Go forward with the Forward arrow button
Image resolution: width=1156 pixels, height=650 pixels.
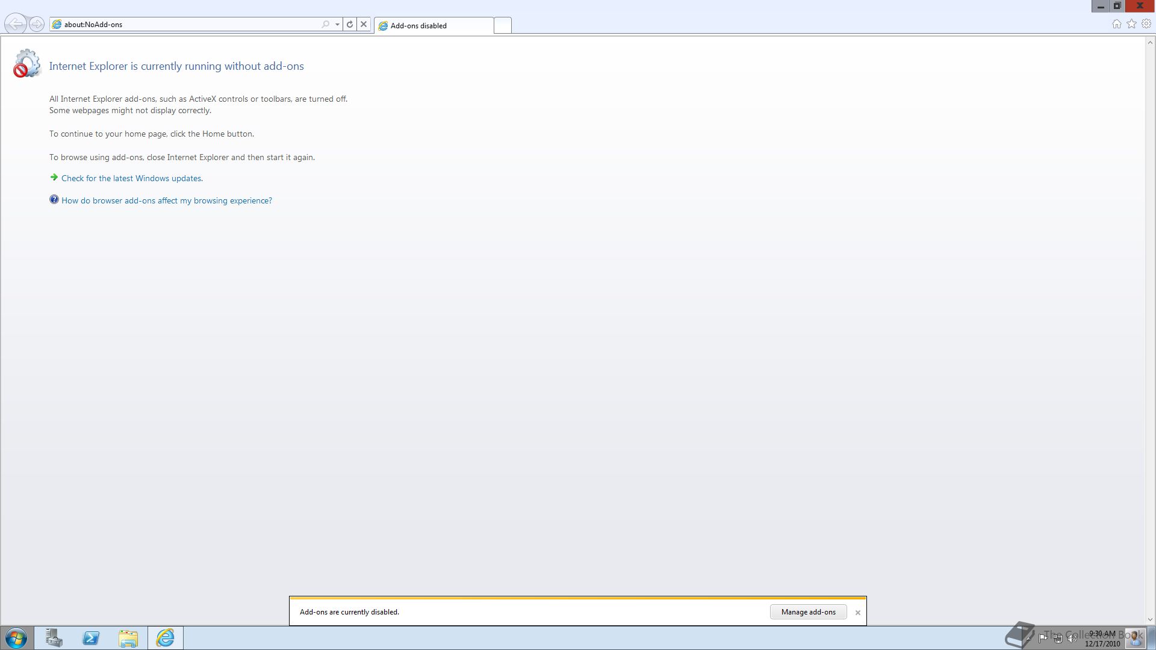(x=37, y=24)
